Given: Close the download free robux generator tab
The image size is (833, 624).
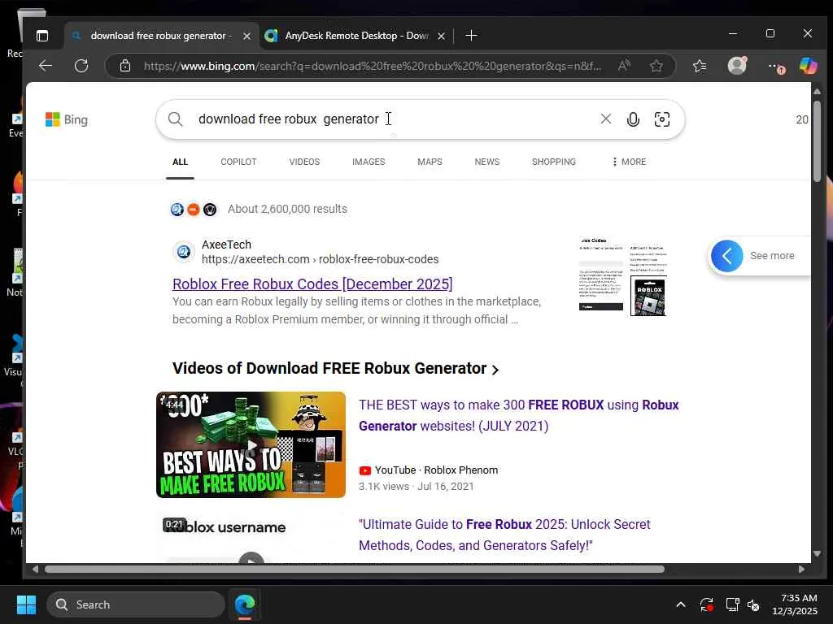Looking at the screenshot, I should pyautogui.click(x=246, y=36).
